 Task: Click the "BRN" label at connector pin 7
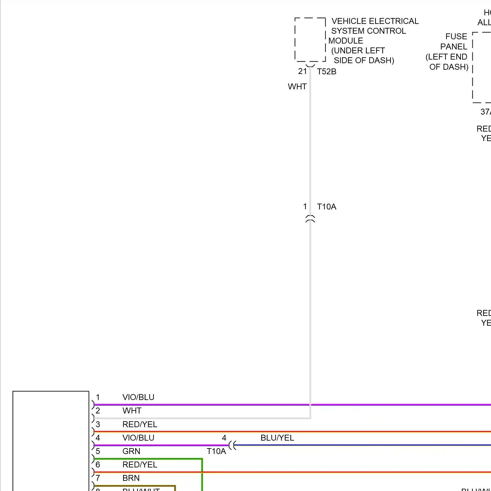[x=131, y=478]
